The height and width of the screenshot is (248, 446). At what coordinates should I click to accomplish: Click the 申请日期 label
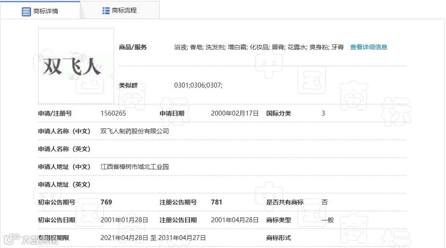pyautogui.click(x=172, y=113)
